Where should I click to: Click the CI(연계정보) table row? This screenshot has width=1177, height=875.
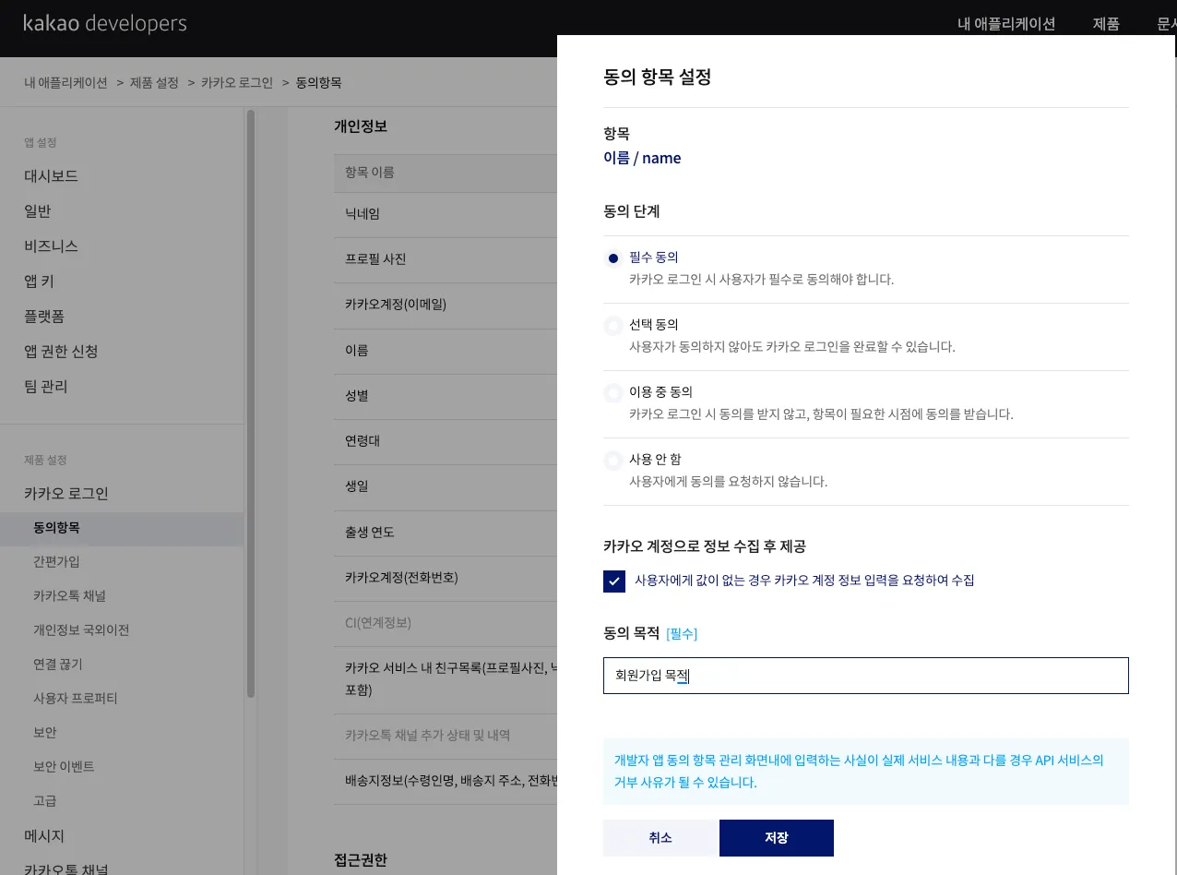(x=446, y=623)
